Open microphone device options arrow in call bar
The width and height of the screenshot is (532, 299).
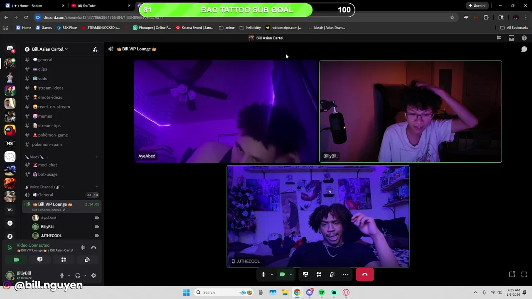tap(272, 274)
